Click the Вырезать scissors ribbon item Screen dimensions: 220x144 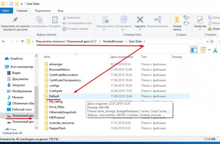tap(71, 18)
